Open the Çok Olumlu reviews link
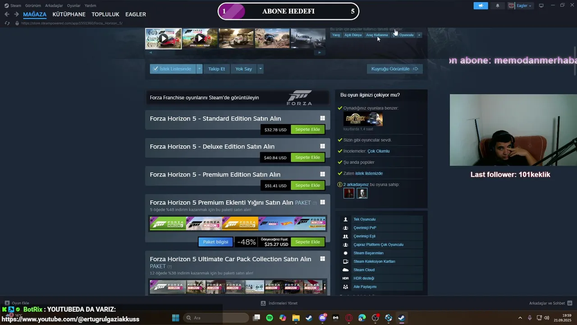This screenshot has height=325, width=577. (378, 151)
